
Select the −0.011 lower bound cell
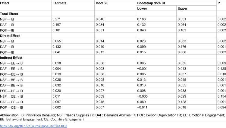(142, 108)
